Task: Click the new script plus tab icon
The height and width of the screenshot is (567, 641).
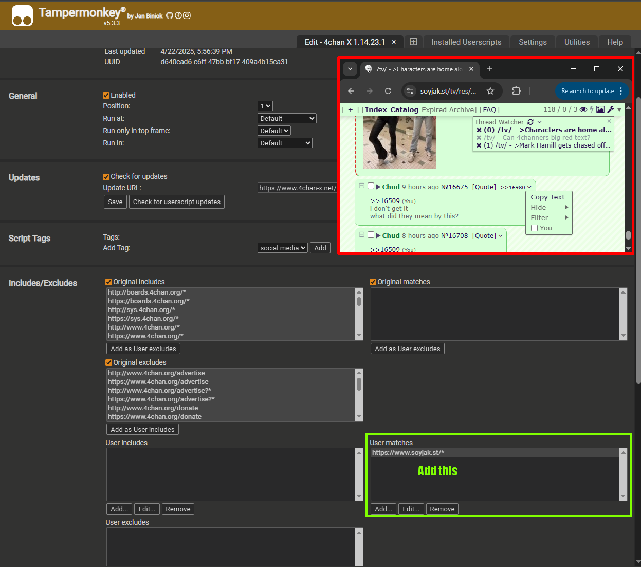Action: [413, 42]
